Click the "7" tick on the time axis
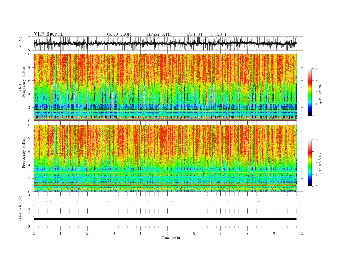 click(221, 233)
